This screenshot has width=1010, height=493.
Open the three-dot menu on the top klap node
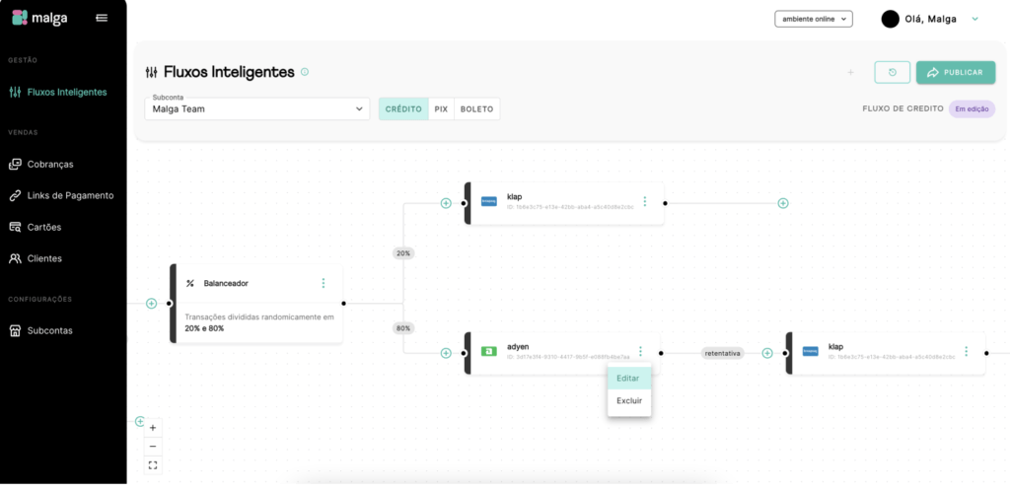644,201
